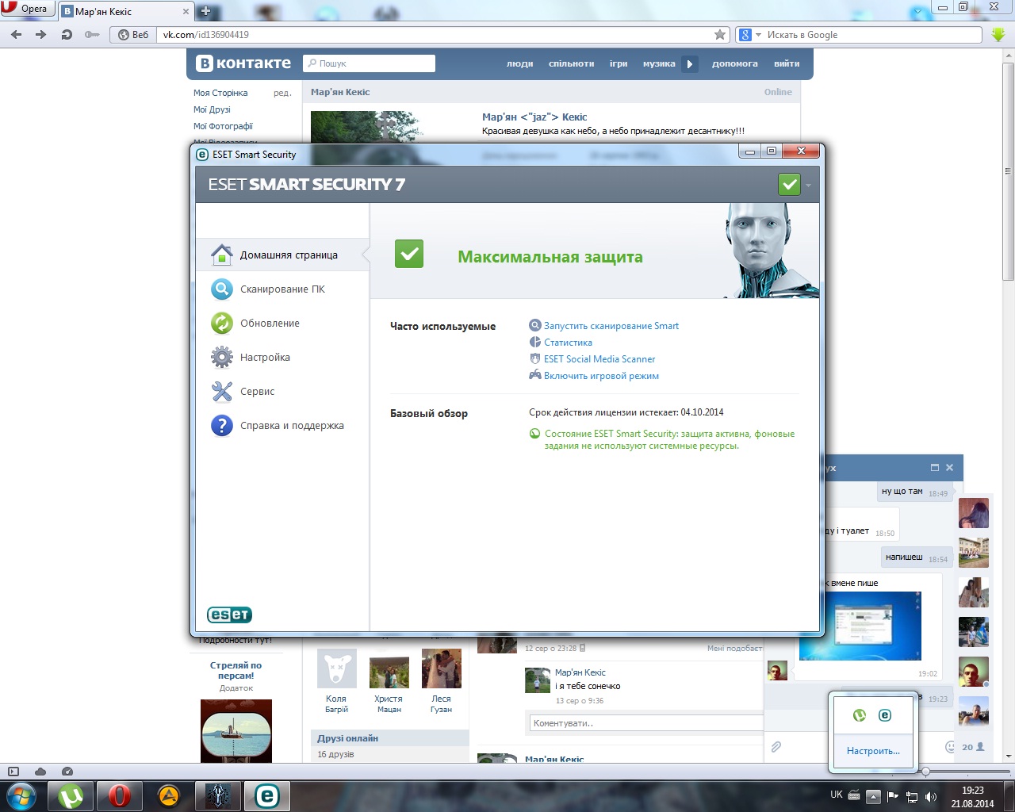This screenshot has height=812, width=1015.
Task: Open the Обновление green refresh icon
Action: pyautogui.click(x=221, y=323)
